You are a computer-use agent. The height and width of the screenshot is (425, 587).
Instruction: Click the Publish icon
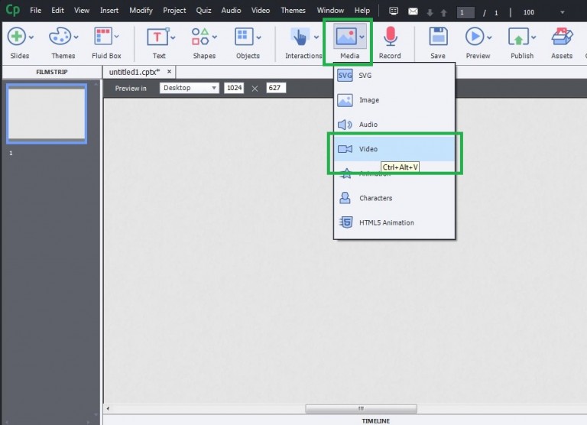coord(518,37)
